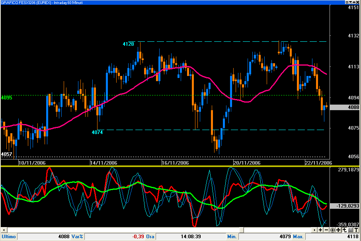This screenshot has height=241, width=361.
Task: Close the chart window
Action: pos(357,2)
